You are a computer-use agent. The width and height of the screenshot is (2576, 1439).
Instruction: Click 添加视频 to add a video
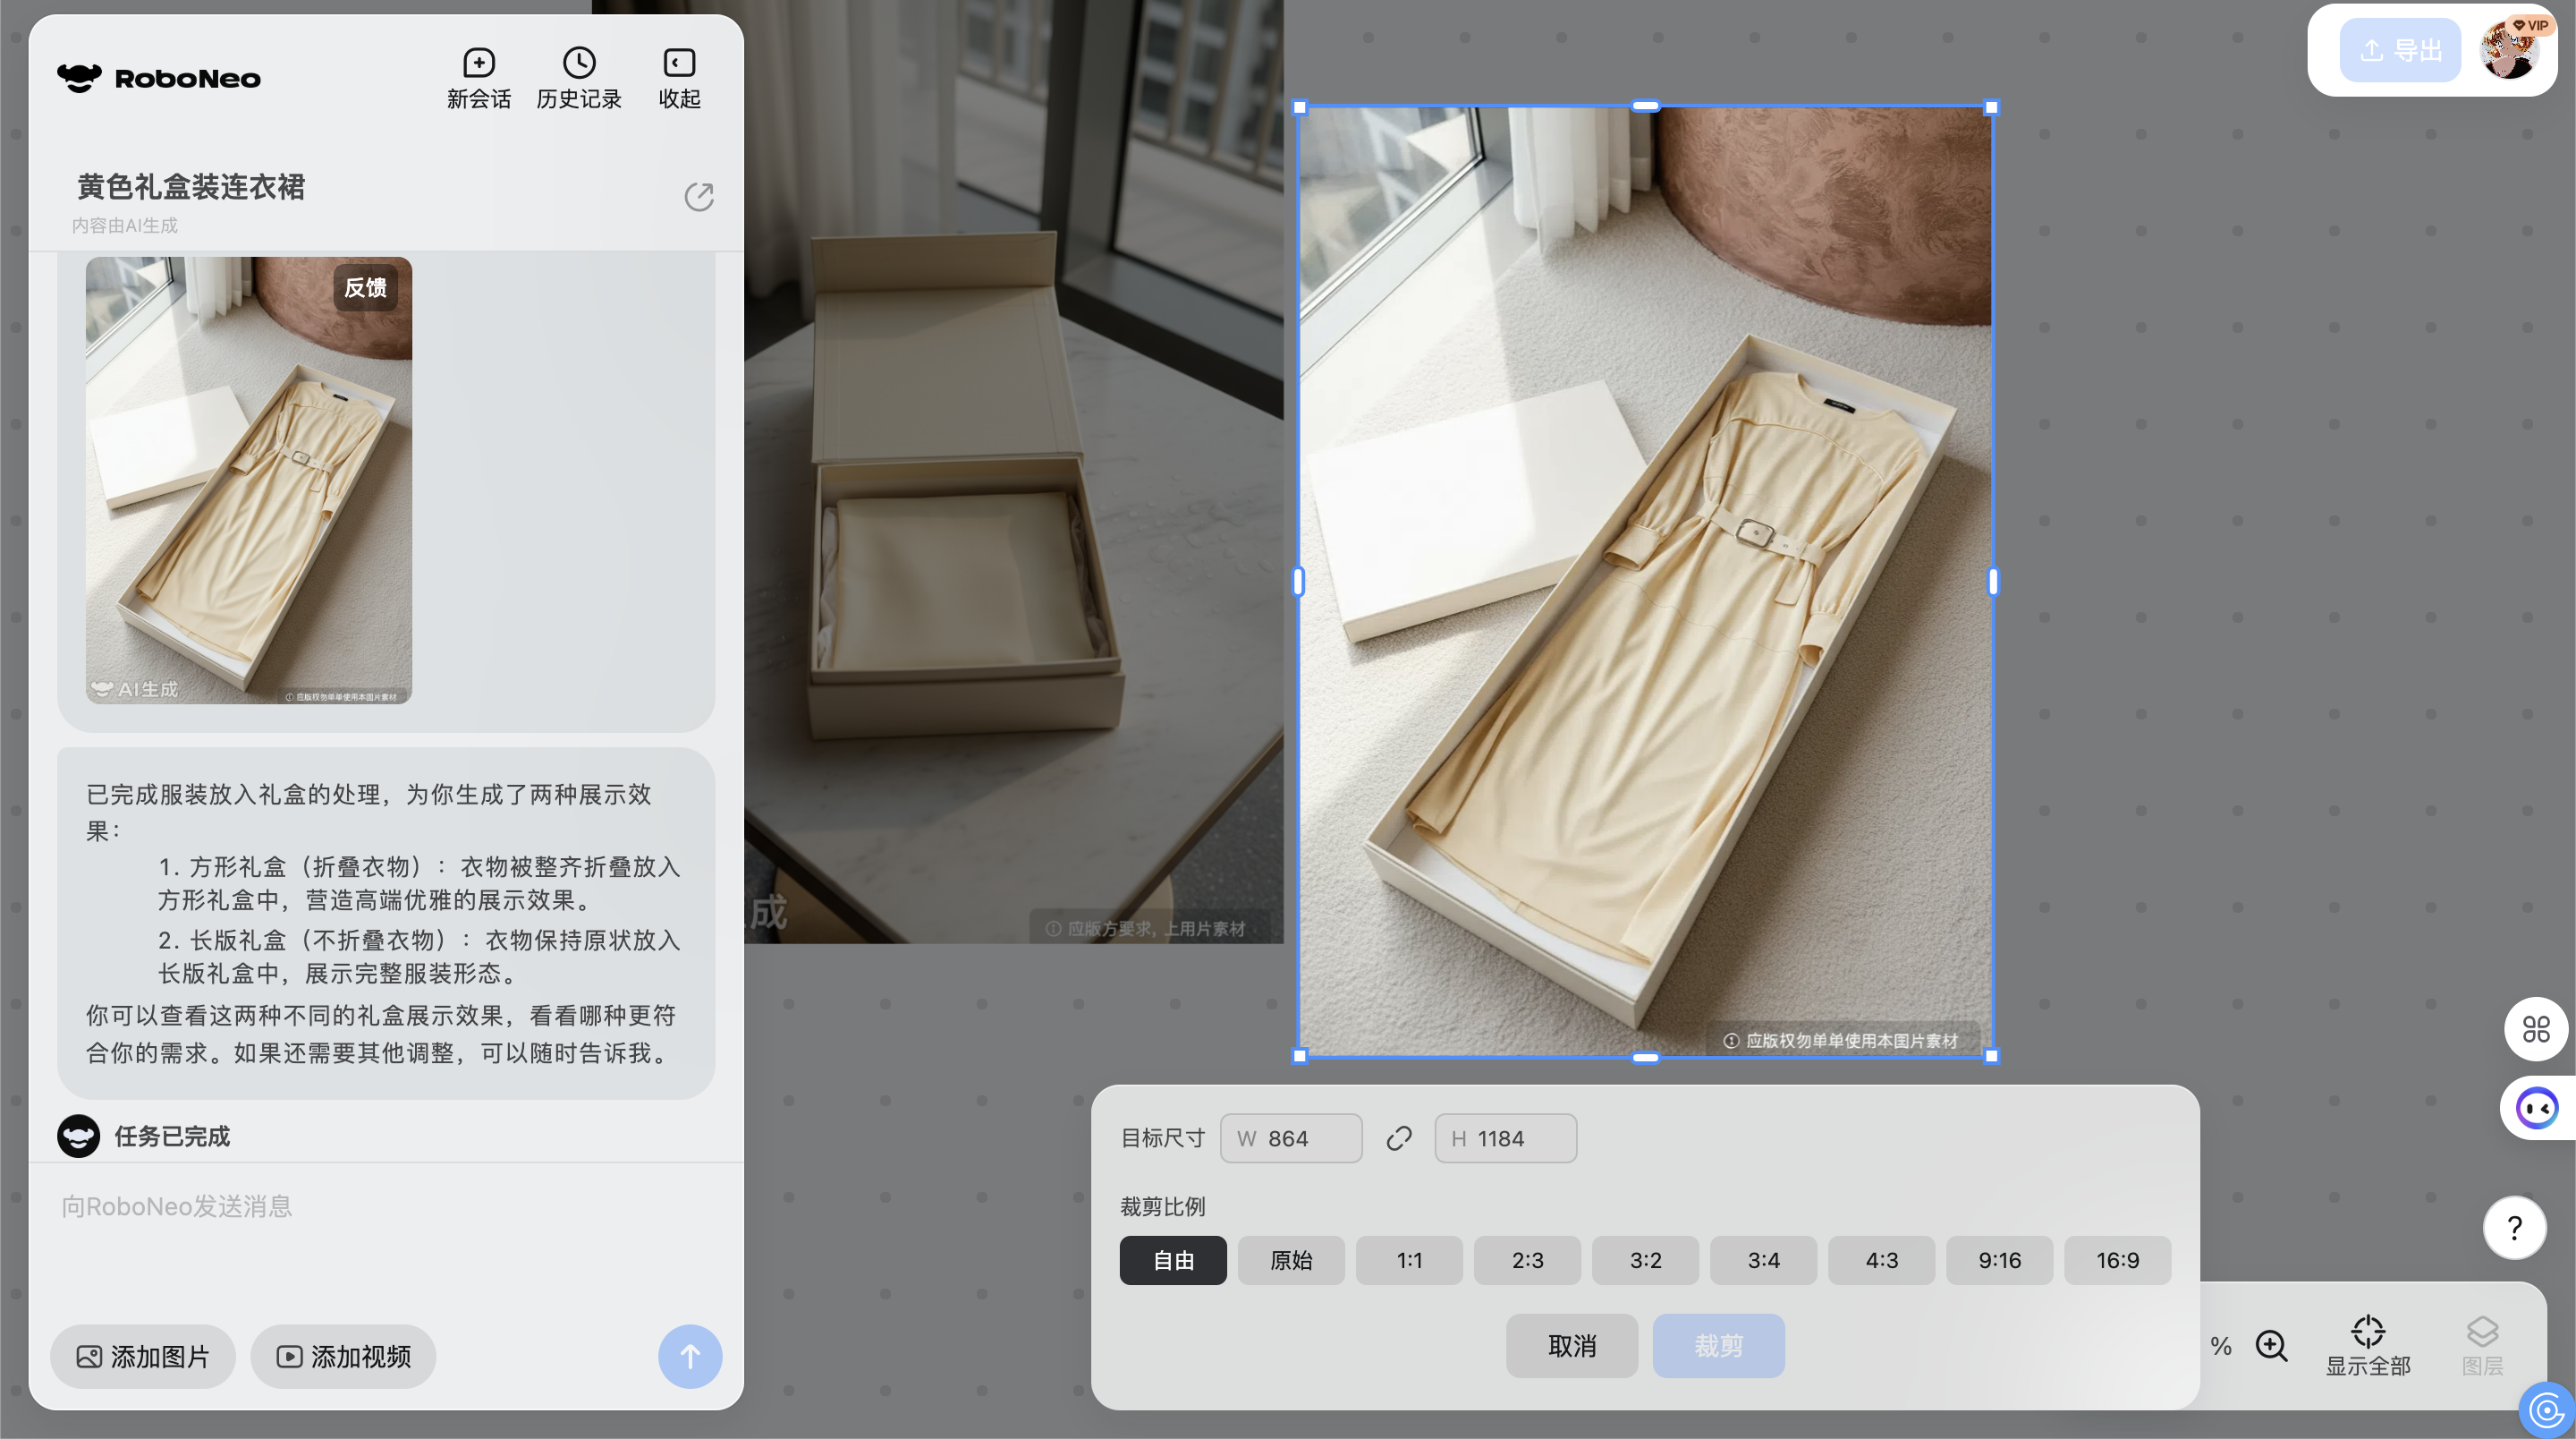coord(343,1356)
